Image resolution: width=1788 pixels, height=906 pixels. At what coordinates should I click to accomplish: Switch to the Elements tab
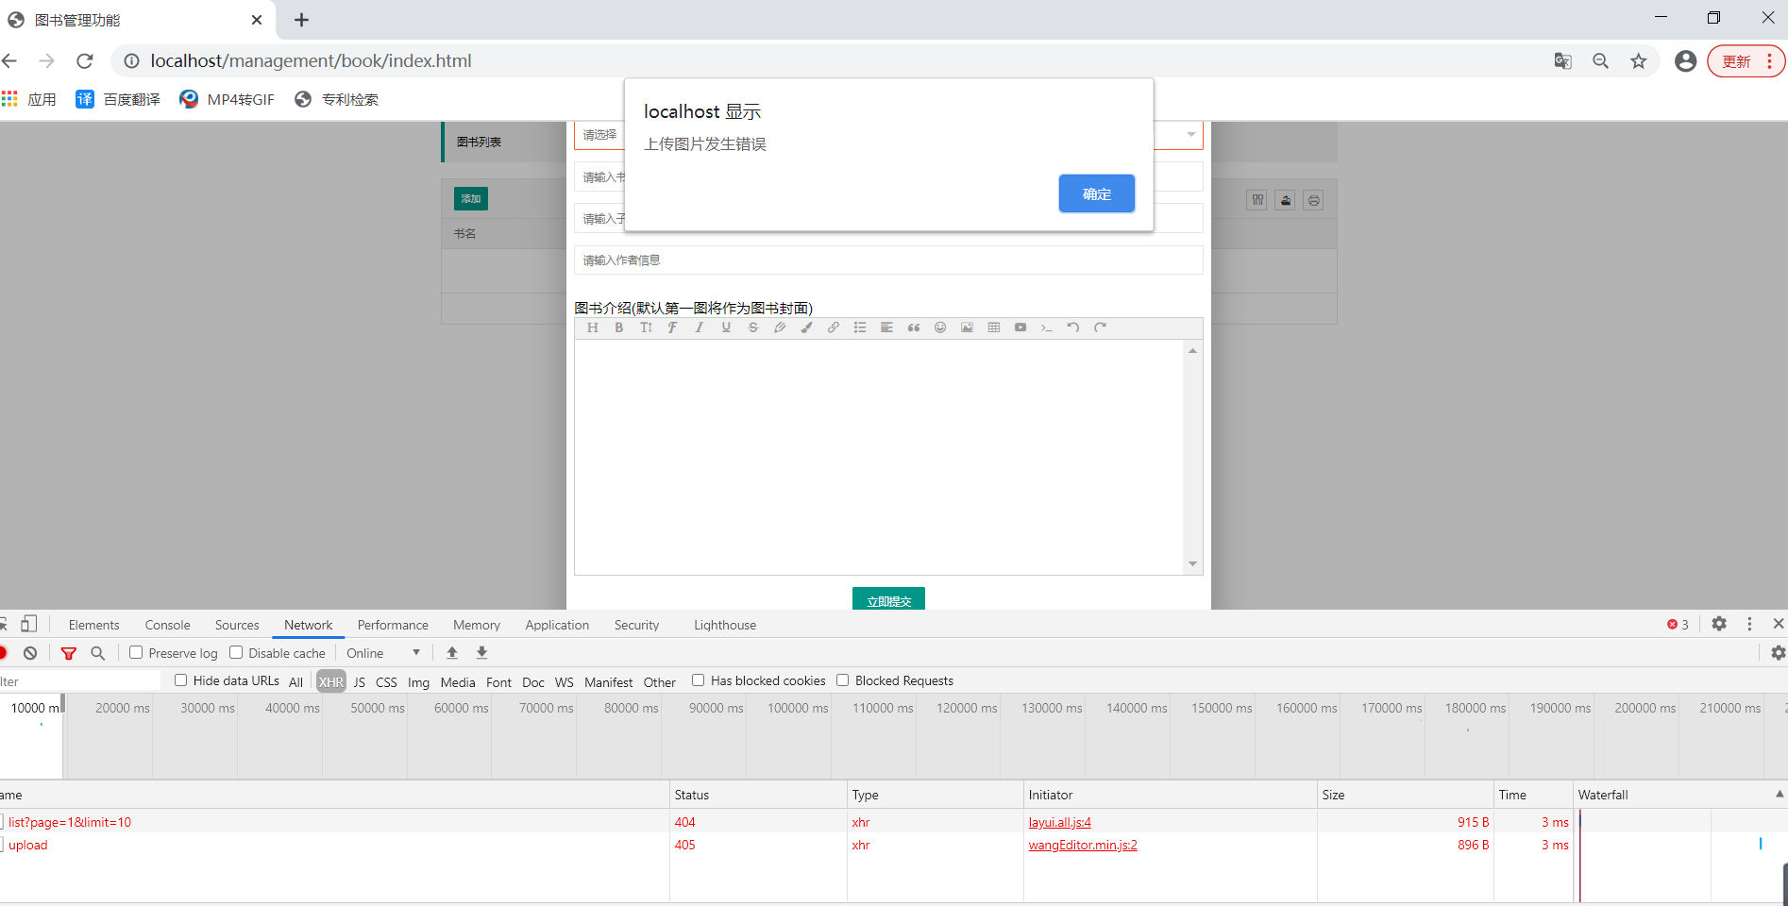point(93,625)
